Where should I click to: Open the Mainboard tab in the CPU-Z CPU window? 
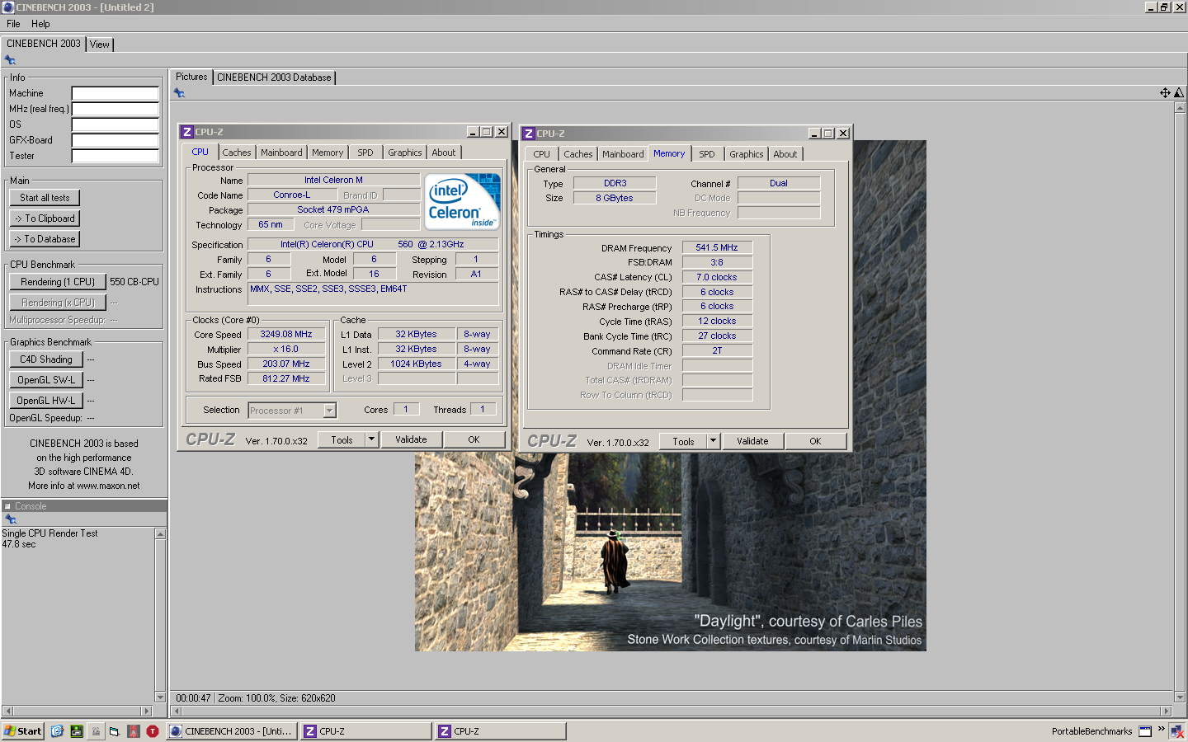coord(281,153)
